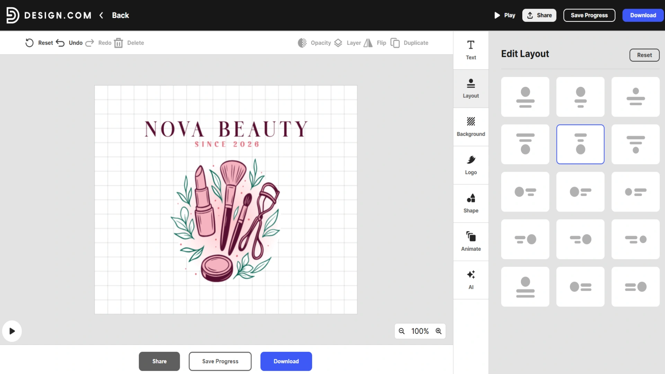Screen dimensions: 665x374
Task: Choose the layout with text left of small icon
Action: pyautogui.click(x=636, y=239)
